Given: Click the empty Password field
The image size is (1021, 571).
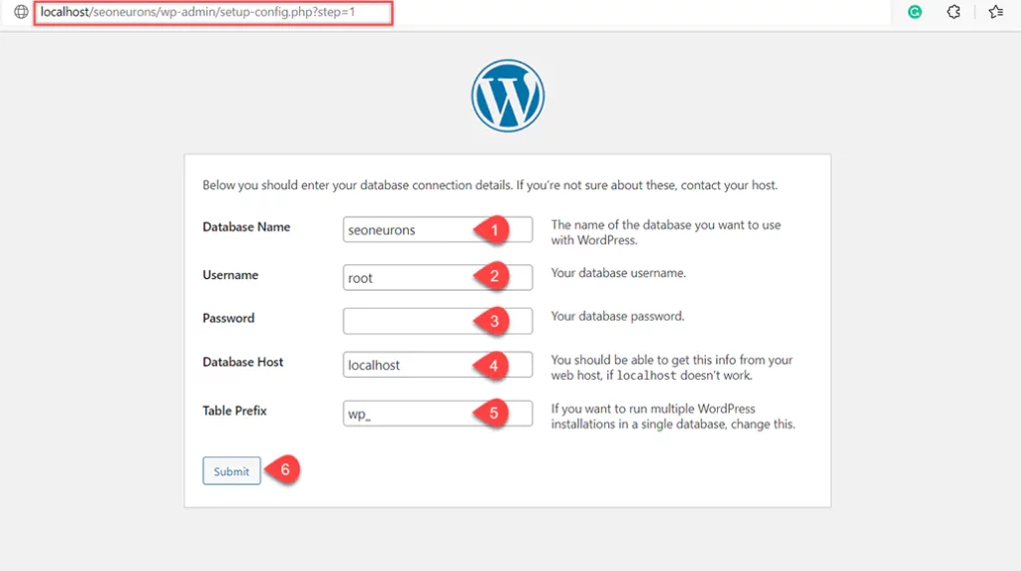Looking at the screenshot, I should click(x=438, y=321).
